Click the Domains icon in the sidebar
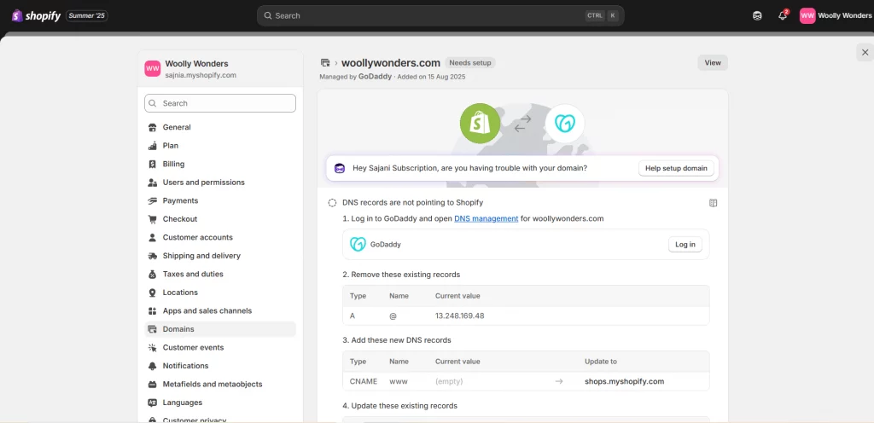The width and height of the screenshot is (874, 423). [152, 329]
